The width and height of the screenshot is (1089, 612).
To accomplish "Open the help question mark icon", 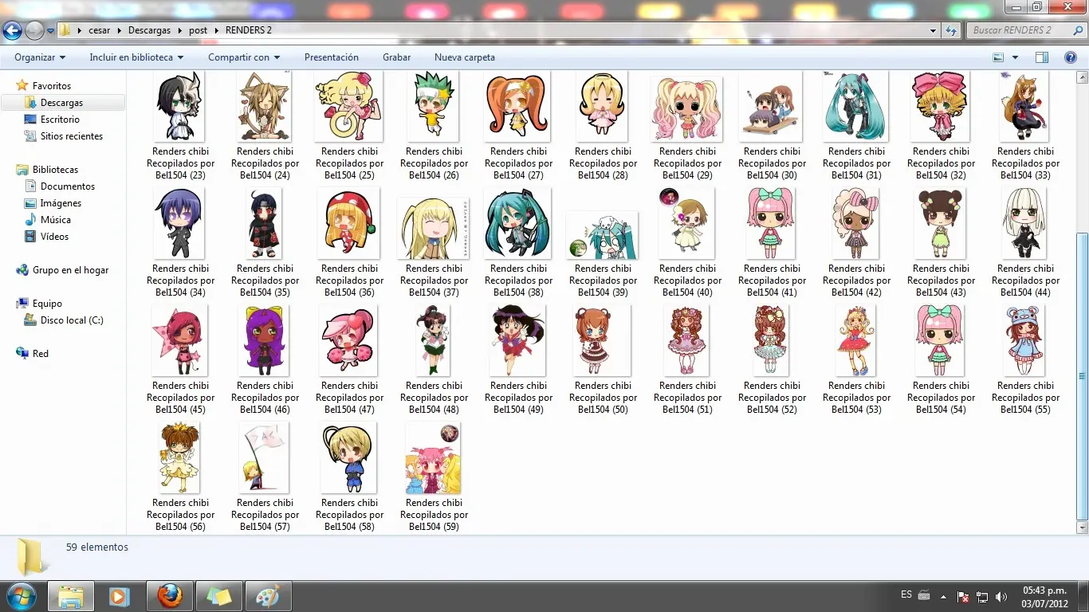I will click(1071, 57).
